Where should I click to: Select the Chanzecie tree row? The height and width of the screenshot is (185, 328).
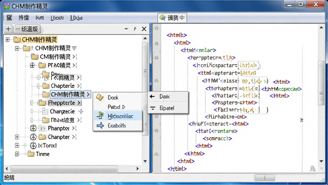coord(62,111)
